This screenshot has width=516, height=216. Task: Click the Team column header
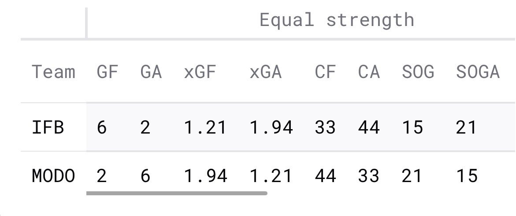(x=53, y=71)
